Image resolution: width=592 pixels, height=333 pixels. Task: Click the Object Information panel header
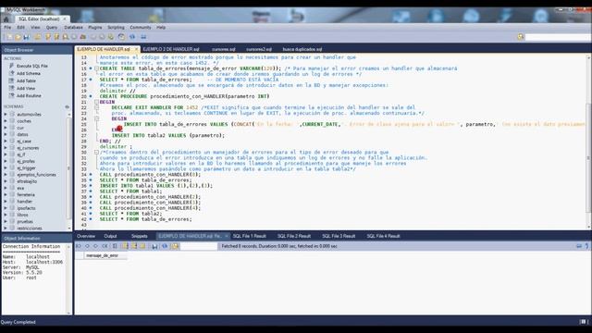click(37, 239)
